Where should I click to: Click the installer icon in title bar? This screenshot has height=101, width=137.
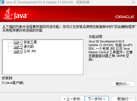pos(2,2)
